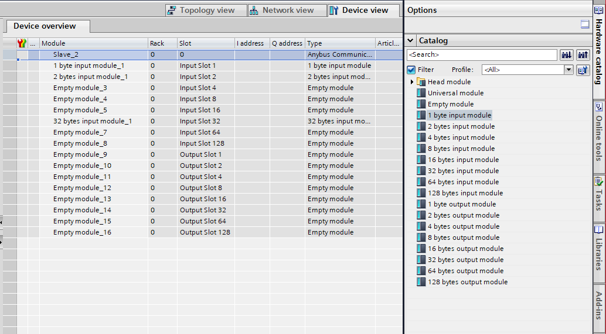Click the Q address column header
606x334 pixels.
click(x=288, y=43)
